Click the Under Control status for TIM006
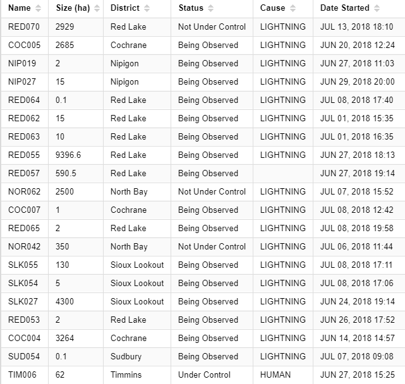The height and width of the screenshot is (384, 405). [x=204, y=375]
